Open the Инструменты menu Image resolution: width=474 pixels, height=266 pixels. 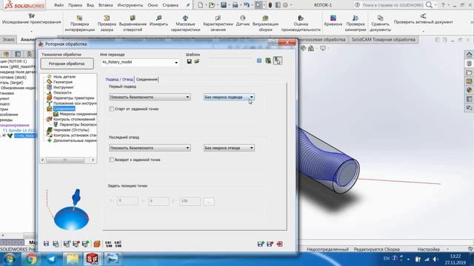tap(130, 5)
